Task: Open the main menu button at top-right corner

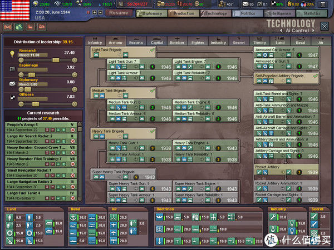Action: click(323, 4)
